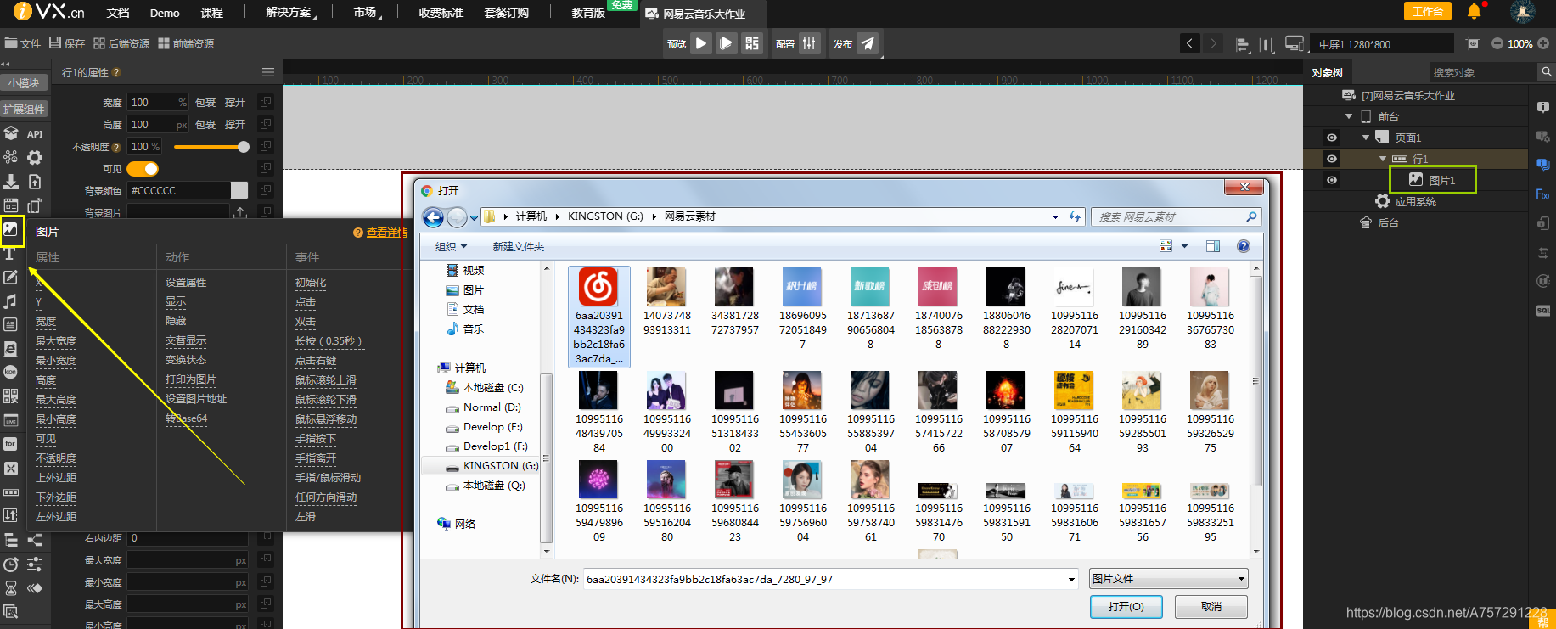Click the zoom-in plus icon beside 100%
Viewport: 1556px width, 629px height.
pyautogui.click(x=1543, y=43)
